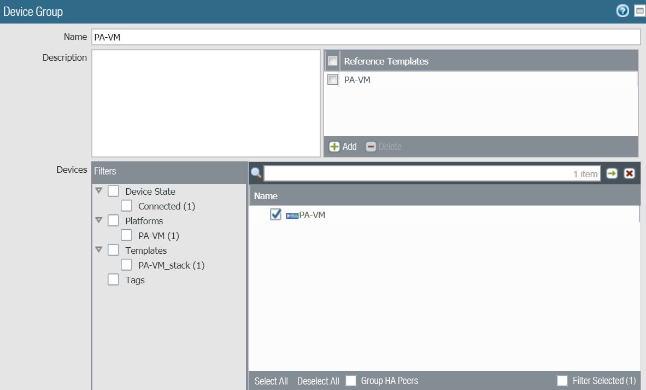Viewport: 646px width, 390px height.
Task: Click the minimize dialog icon in the header
Action: click(x=640, y=11)
